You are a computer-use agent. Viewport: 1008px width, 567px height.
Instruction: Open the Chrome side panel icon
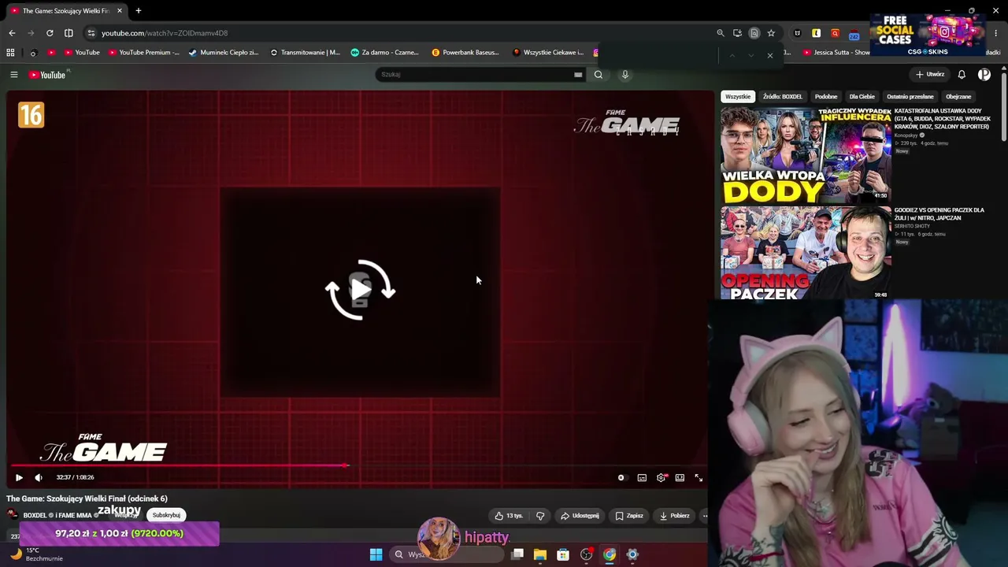[x=69, y=33]
